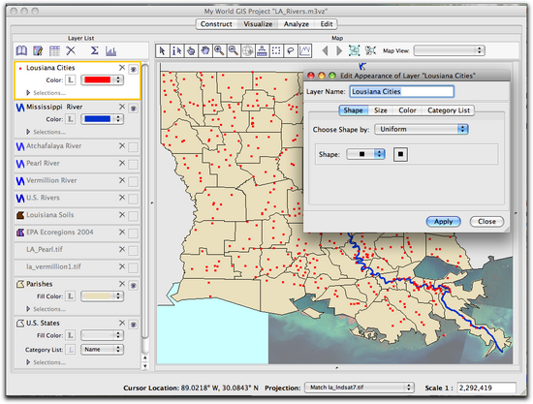Open the summation statistics icon
Viewport: 533px width, 404px height.
tap(95, 50)
